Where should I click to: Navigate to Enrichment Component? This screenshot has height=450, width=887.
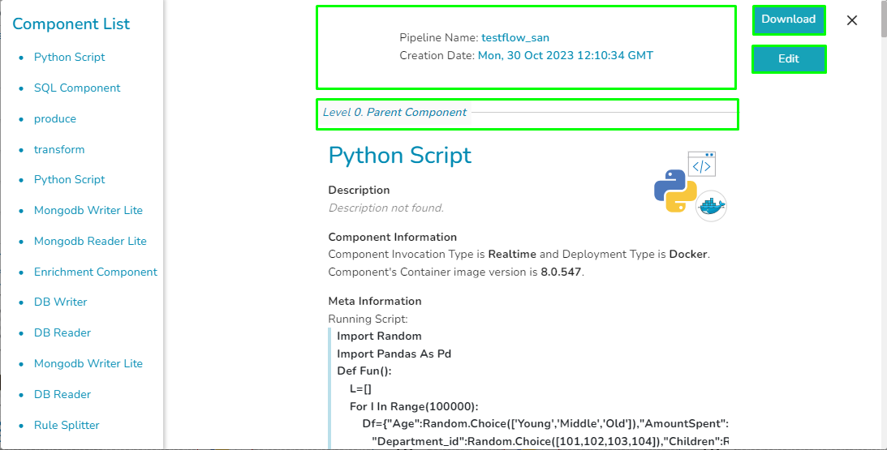(96, 272)
